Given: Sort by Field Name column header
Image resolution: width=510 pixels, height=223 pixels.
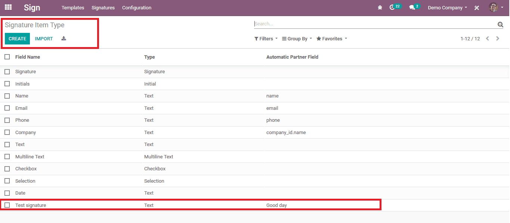Looking at the screenshot, I should [28, 57].
